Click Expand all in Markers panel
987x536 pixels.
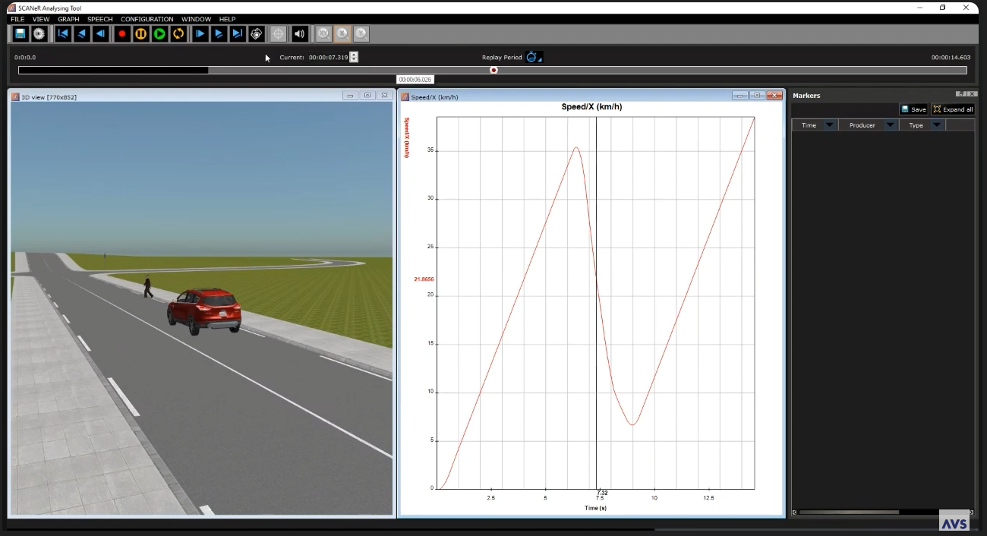953,109
